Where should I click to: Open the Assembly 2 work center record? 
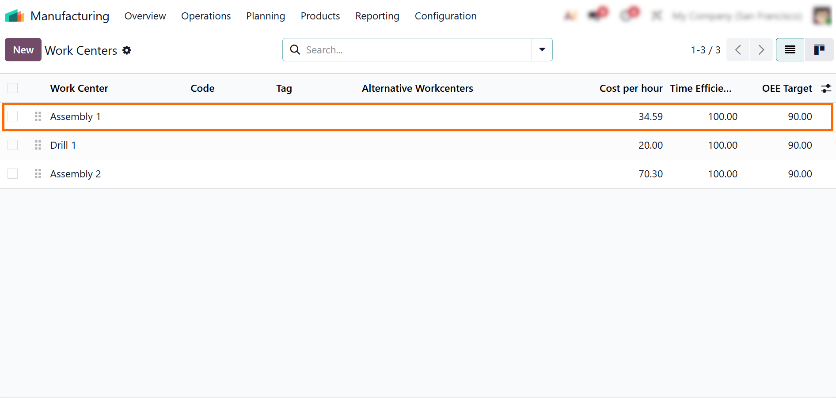point(76,174)
